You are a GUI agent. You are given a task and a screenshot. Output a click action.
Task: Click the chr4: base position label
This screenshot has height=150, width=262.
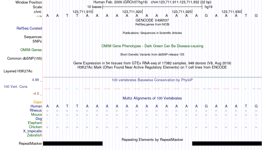click(x=38, y=12)
